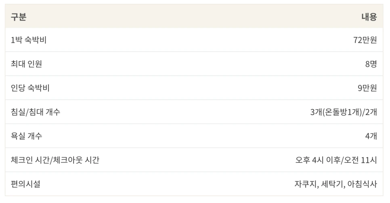Screen dimensions: 390x203
Task: Click the empty middle of 편의시설 row
Action: coord(194,184)
